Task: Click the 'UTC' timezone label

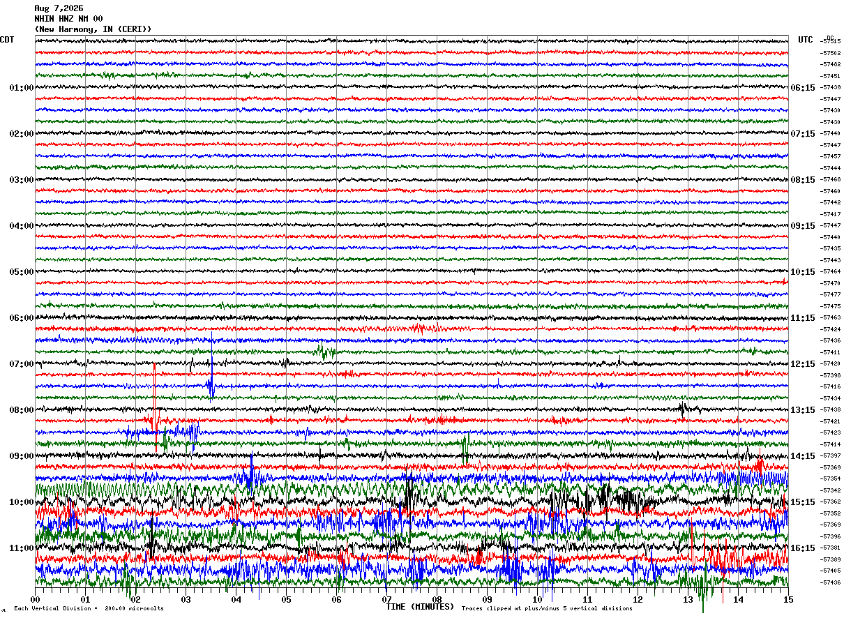Action: (x=806, y=40)
